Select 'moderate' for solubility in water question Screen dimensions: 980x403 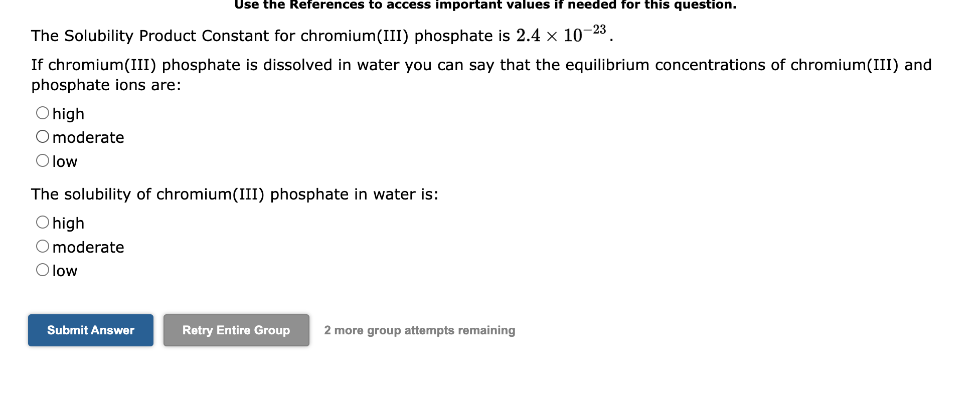tap(42, 246)
